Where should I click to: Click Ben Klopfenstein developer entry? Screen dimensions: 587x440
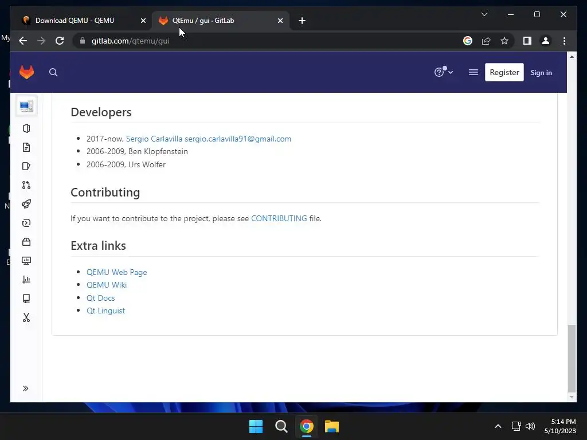[x=138, y=151]
